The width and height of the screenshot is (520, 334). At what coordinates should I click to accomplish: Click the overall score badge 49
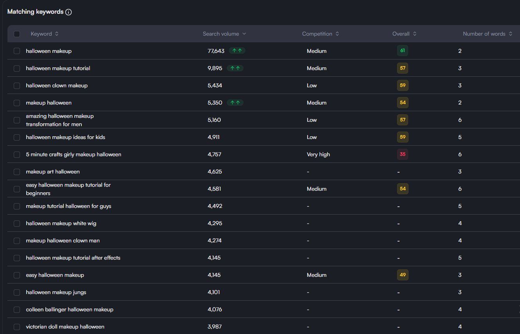click(403, 275)
